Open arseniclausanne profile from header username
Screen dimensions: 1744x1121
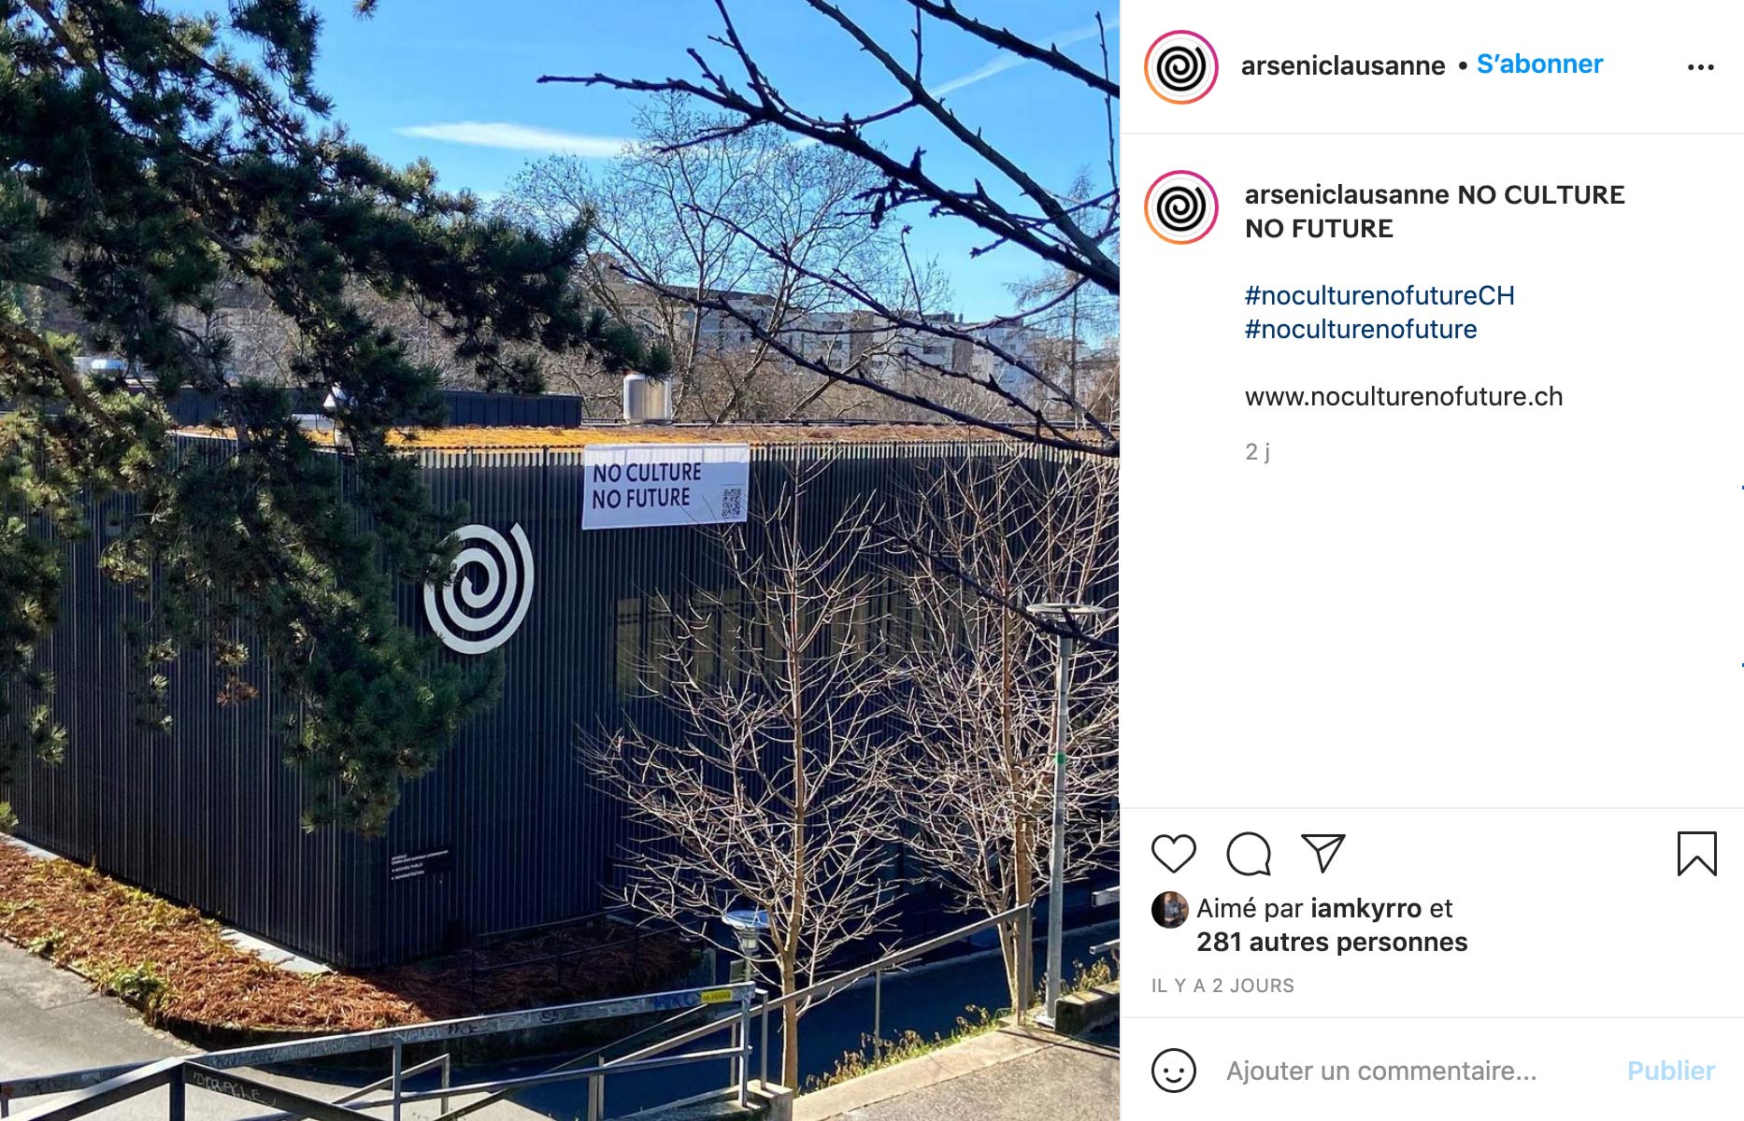tap(1343, 65)
